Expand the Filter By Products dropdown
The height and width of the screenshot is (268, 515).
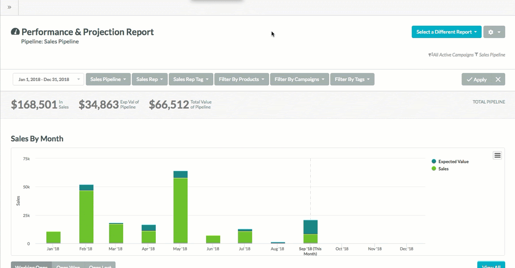pos(241,79)
